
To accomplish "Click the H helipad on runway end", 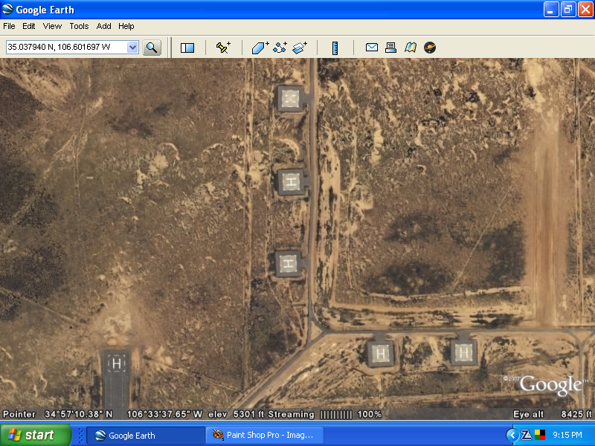I will tap(117, 363).
